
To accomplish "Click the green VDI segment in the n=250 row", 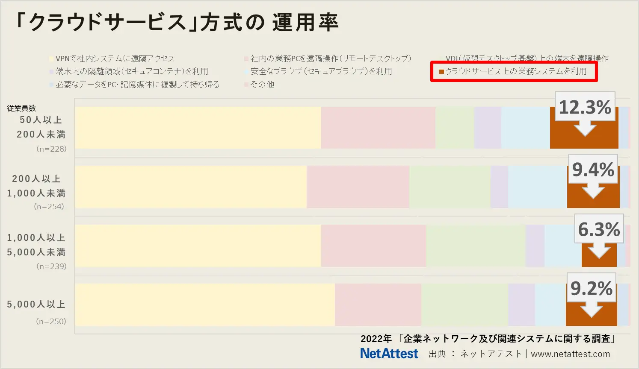I will tap(465, 305).
